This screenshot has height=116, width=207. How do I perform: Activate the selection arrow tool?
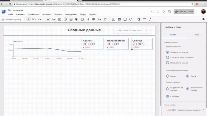click(x=28, y=19)
